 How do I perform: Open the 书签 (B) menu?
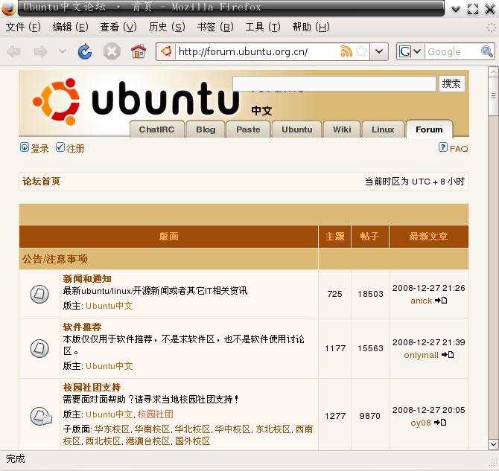(215, 27)
